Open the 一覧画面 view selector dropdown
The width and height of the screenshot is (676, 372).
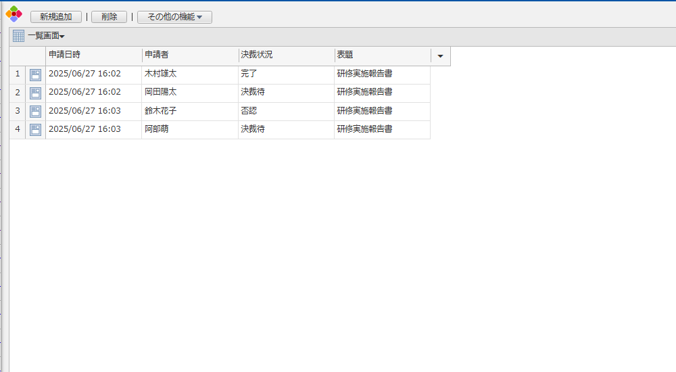[x=47, y=36]
